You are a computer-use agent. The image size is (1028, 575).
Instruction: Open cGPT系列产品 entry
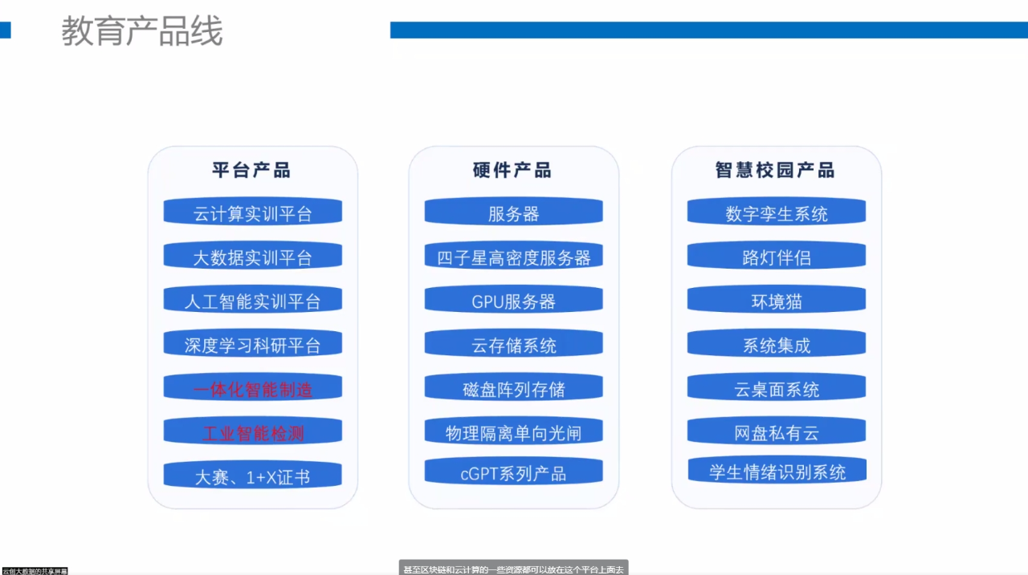pyautogui.click(x=513, y=473)
